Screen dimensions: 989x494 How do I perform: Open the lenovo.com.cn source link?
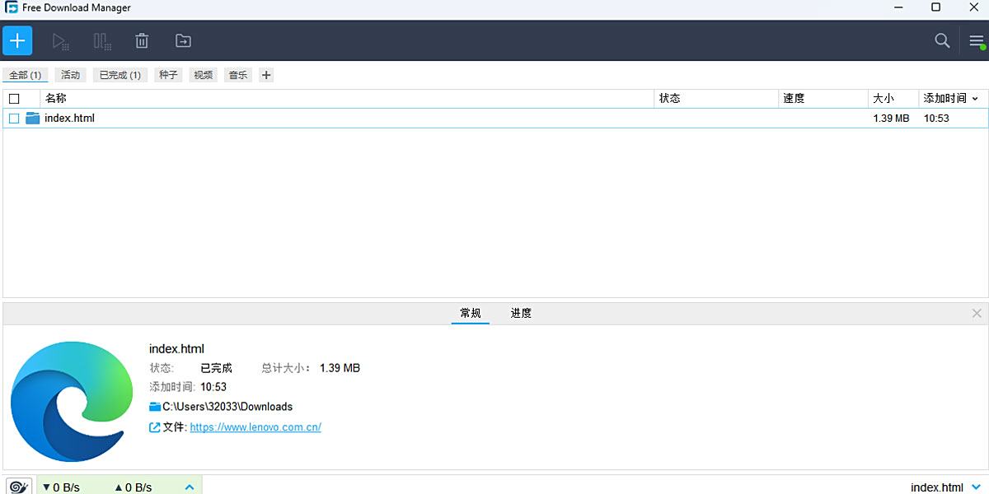[x=255, y=426]
